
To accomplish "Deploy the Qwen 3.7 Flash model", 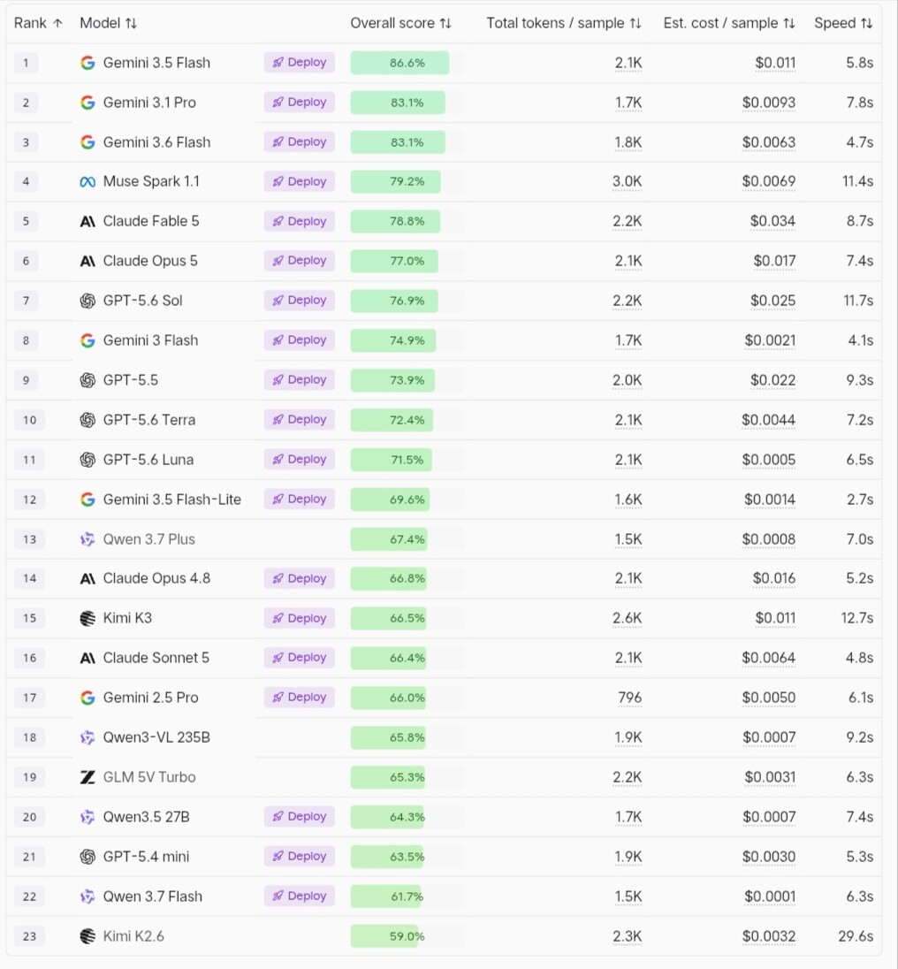I will (300, 896).
